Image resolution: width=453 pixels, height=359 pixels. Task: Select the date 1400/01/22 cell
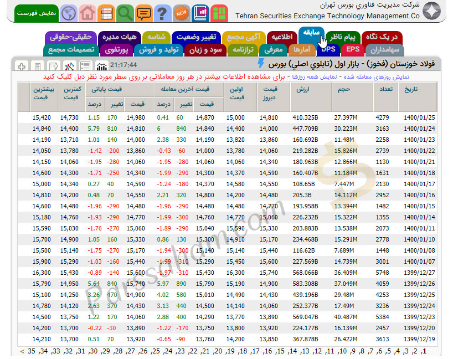419,151
